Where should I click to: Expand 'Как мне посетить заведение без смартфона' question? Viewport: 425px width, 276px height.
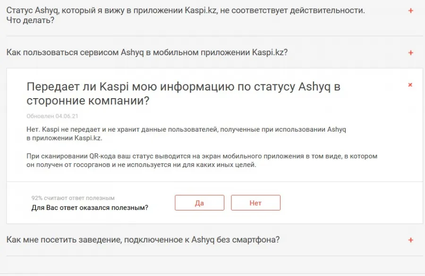tap(143, 240)
